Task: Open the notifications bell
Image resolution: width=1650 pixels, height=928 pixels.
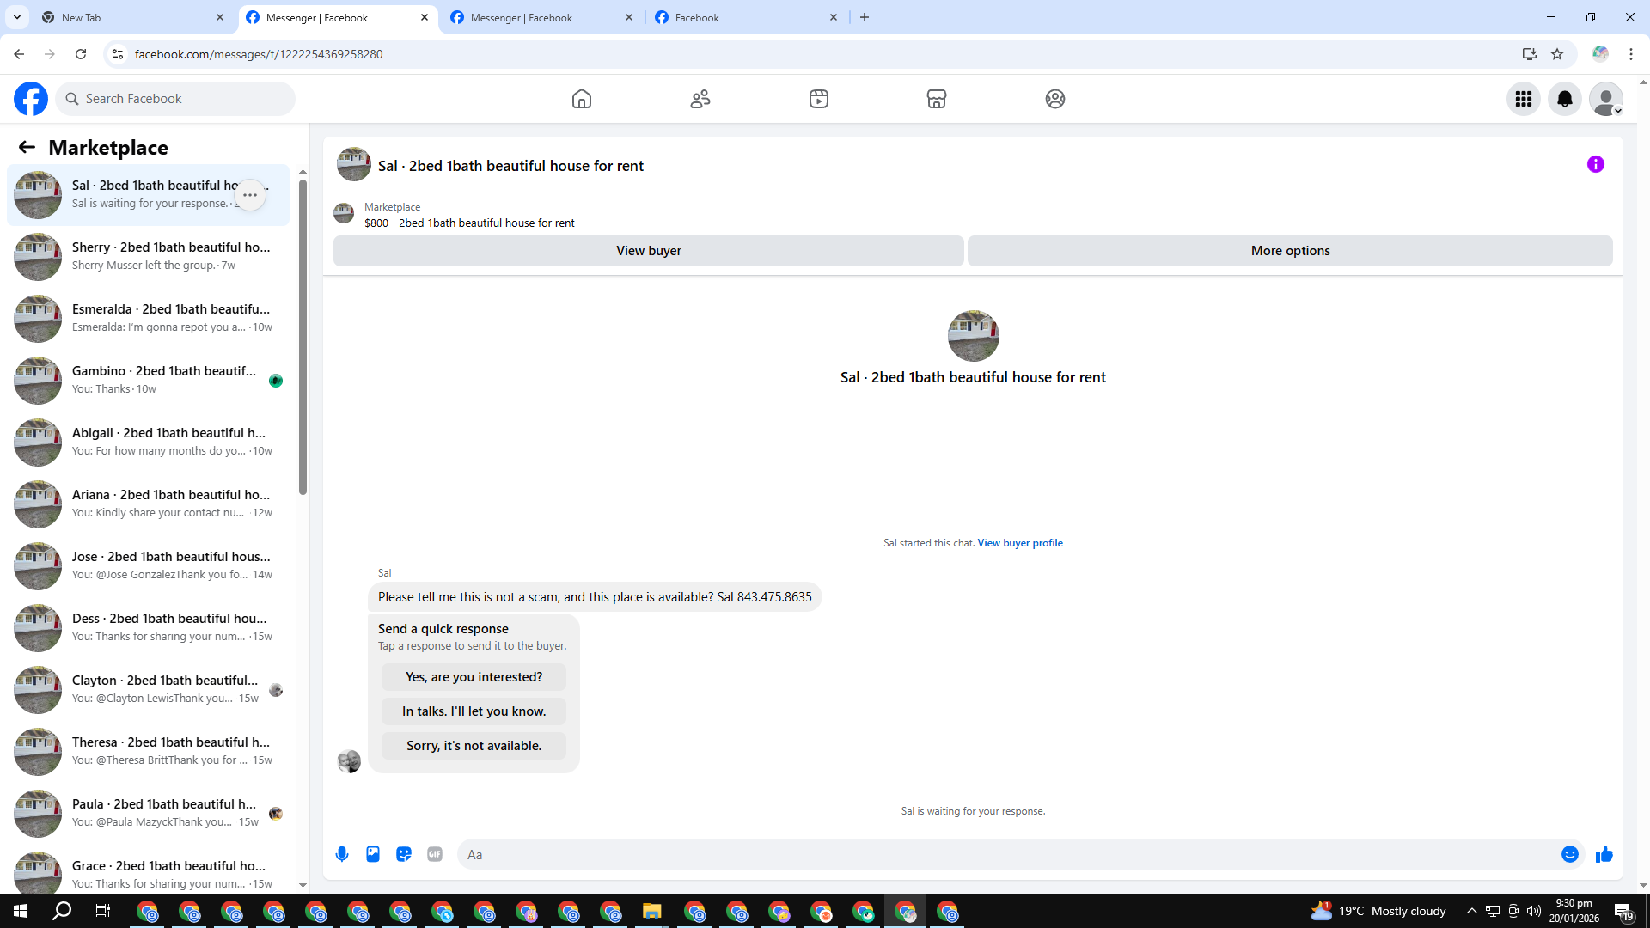Action: pyautogui.click(x=1565, y=99)
